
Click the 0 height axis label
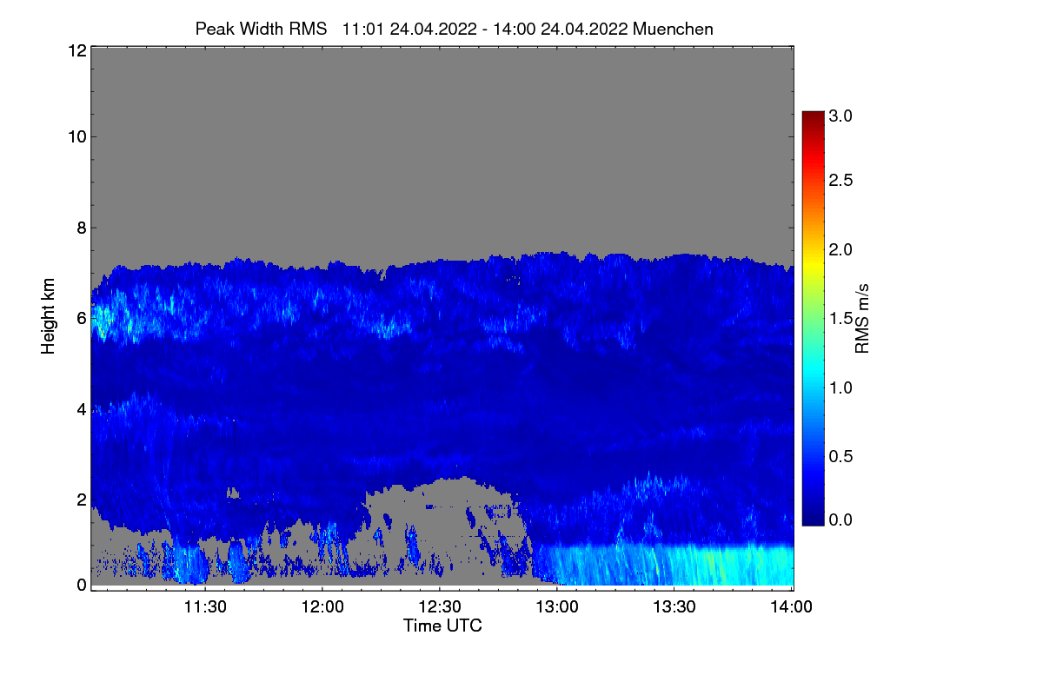81,585
